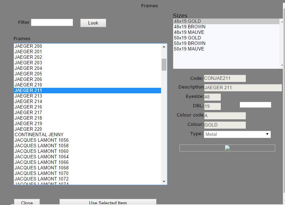Select JAEGER 202 in Frames list
Viewport: 285px width, 205px height.
87,57
